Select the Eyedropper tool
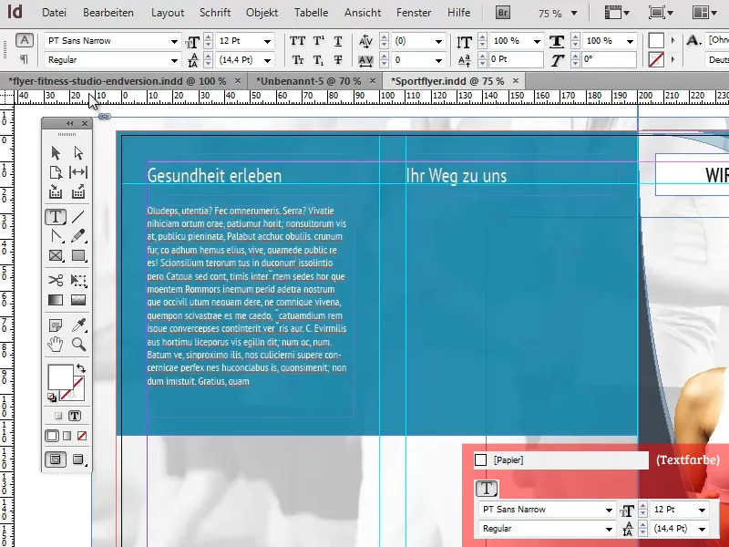Screen dimensions: 729x547 pyautogui.click(x=78, y=325)
